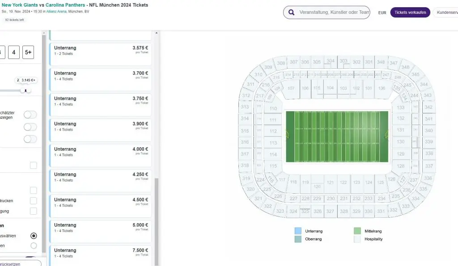
Task: Check the box next to 'trucken'
Action: (34, 201)
